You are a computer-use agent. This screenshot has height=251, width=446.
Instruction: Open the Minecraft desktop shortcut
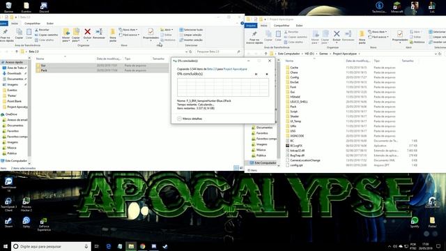tap(397, 7)
